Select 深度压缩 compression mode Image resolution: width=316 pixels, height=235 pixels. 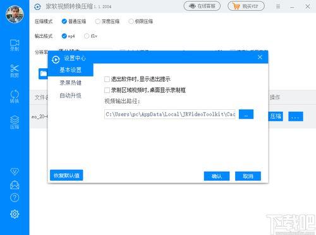107,21
